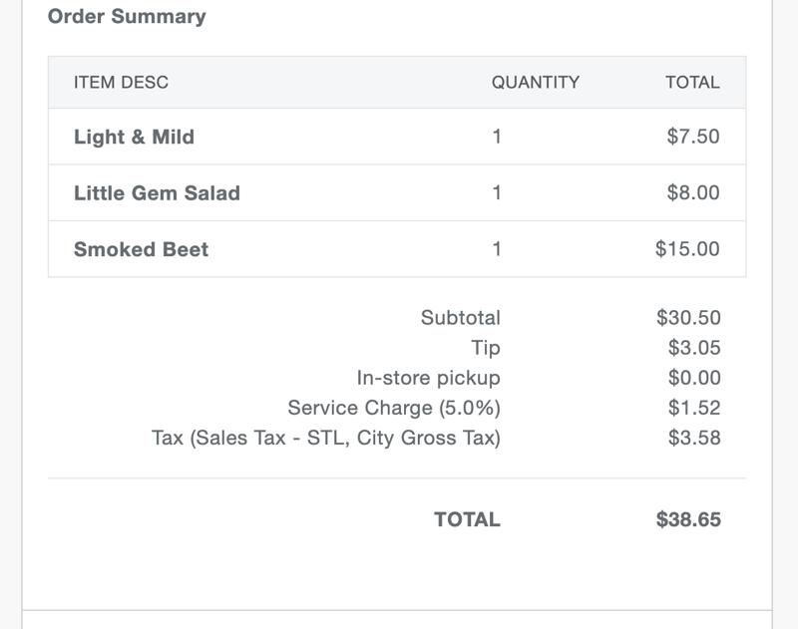The height and width of the screenshot is (629, 798).
Task: Click the TOTAL column header in table
Action: tap(692, 83)
